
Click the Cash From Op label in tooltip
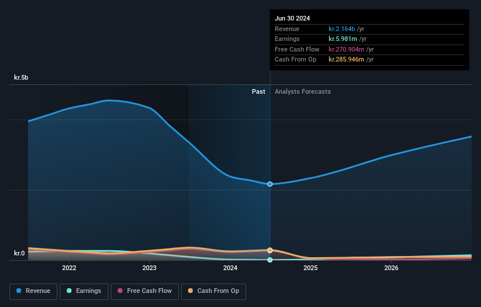(x=295, y=60)
